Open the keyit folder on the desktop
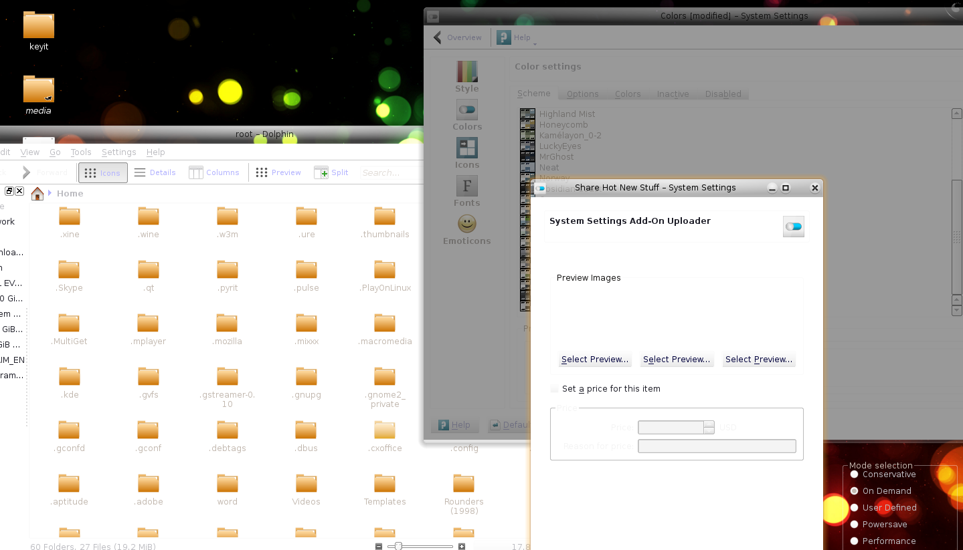Image resolution: width=963 pixels, height=550 pixels. (x=39, y=31)
